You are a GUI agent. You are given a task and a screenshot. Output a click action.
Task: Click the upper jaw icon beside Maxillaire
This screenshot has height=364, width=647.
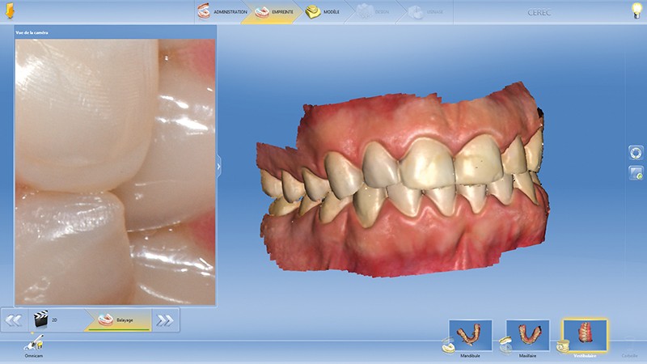point(505,345)
